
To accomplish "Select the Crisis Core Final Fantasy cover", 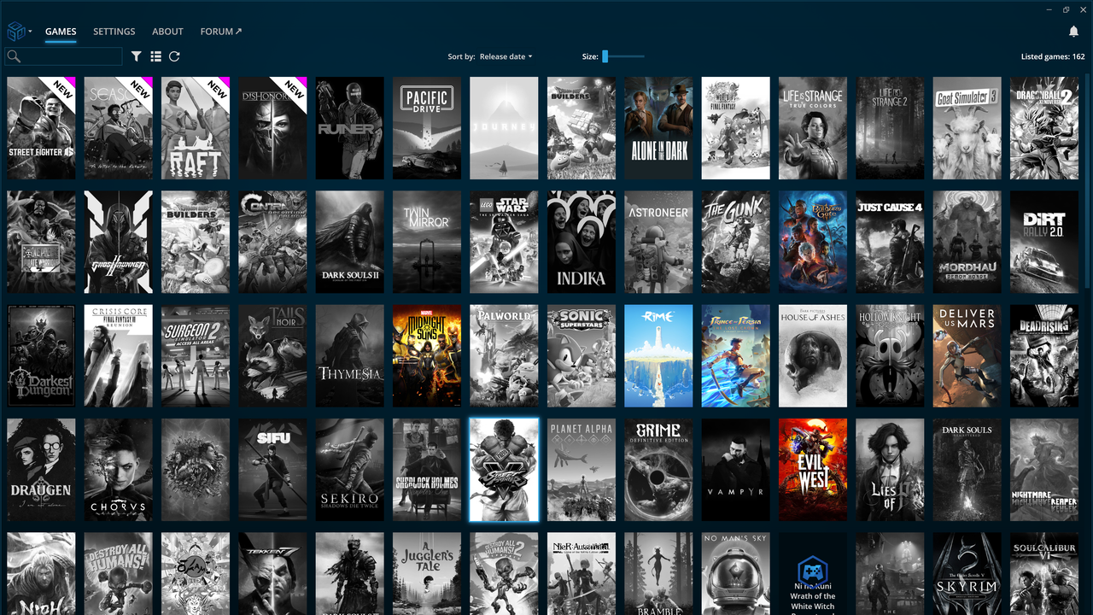I will 119,356.
